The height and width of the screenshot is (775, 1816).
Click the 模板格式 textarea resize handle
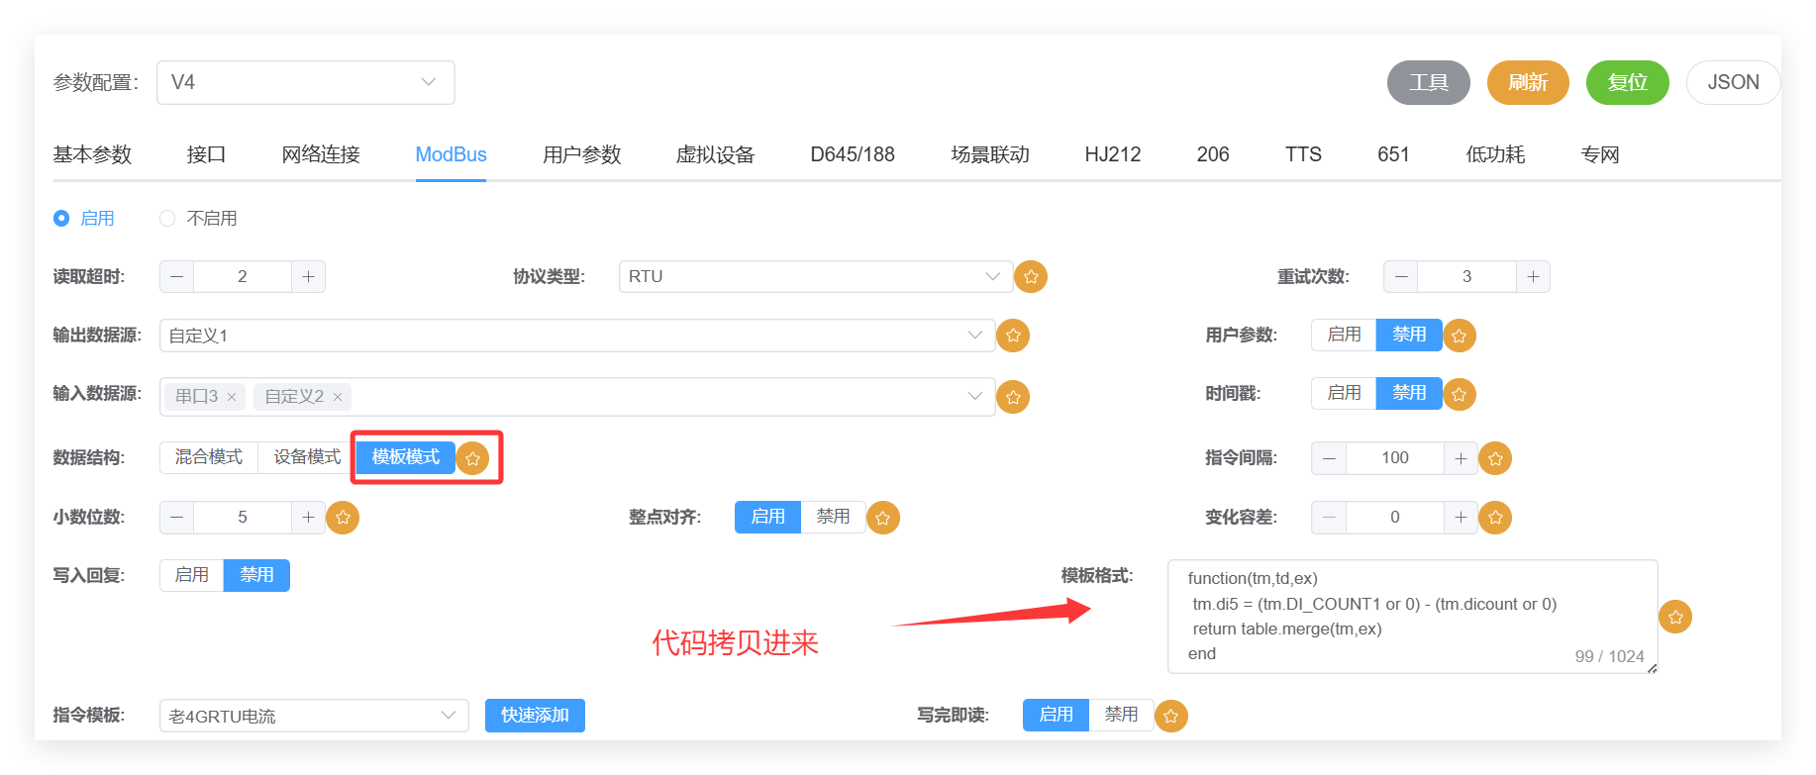click(1652, 668)
